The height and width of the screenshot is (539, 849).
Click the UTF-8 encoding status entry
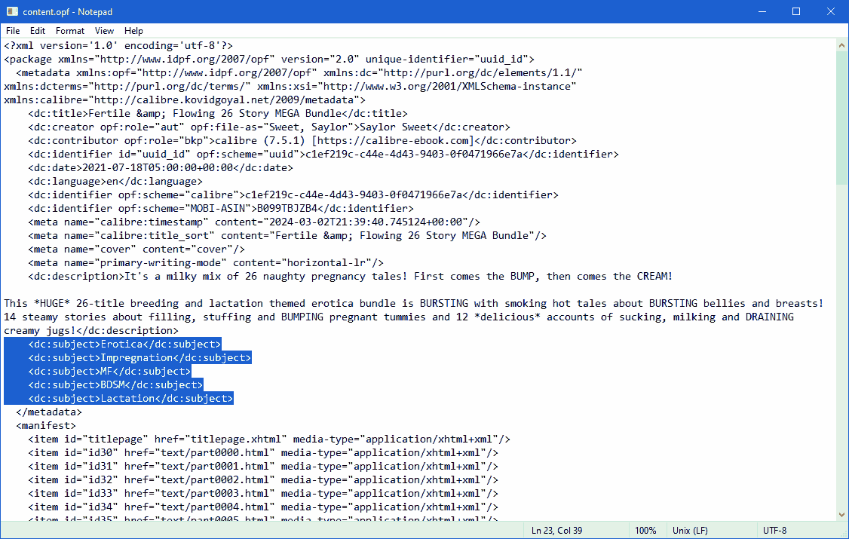774,531
